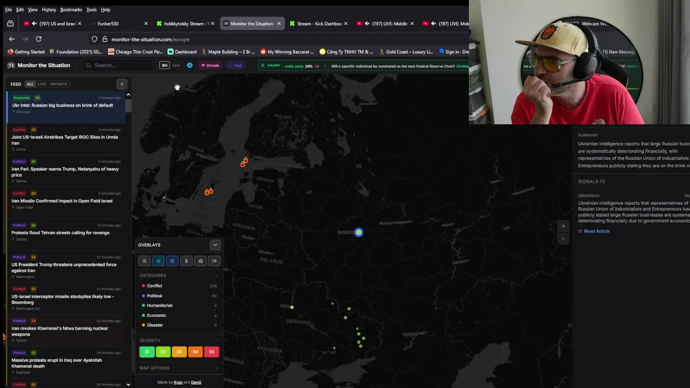Open the Tools menu
Image resolution: width=690 pixels, height=388 pixels.
click(x=92, y=10)
